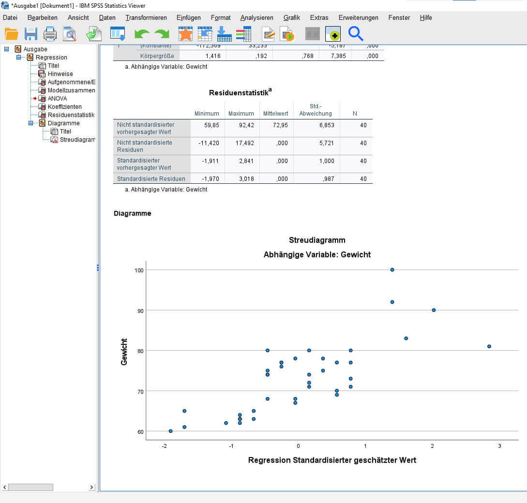
Task: Use the Find magnifier toolbar icon
Action: pyautogui.click(x=355, y=34)
